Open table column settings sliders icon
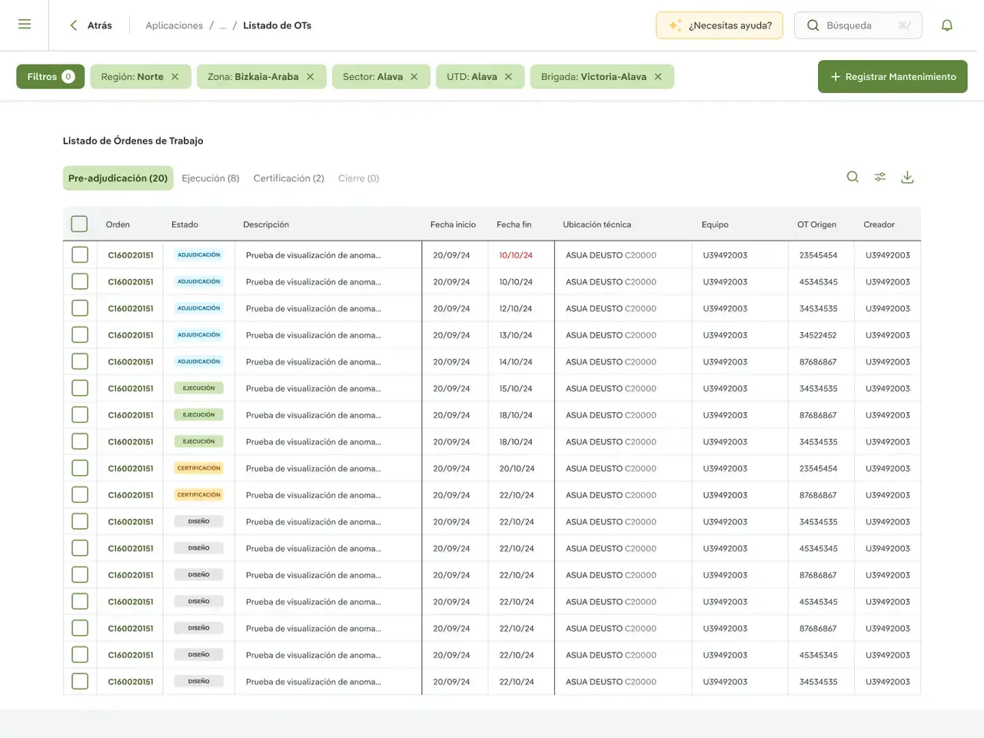The width and height of the screenshot is (984, 738). tap(880, 177)
